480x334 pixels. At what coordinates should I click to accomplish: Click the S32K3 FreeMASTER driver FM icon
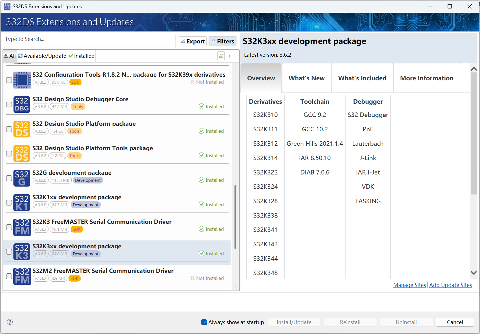click(x=22, y=227)
